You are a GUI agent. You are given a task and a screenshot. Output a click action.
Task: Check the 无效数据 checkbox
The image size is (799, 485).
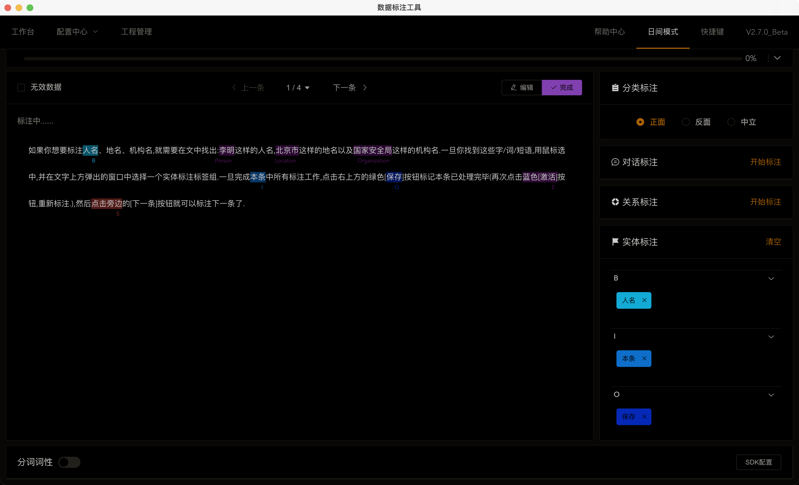[x=21, y=88]
